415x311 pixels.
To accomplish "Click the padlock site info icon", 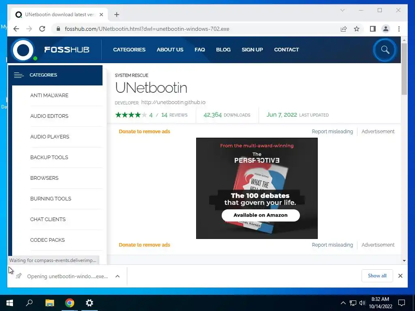I will coord(58,29).
